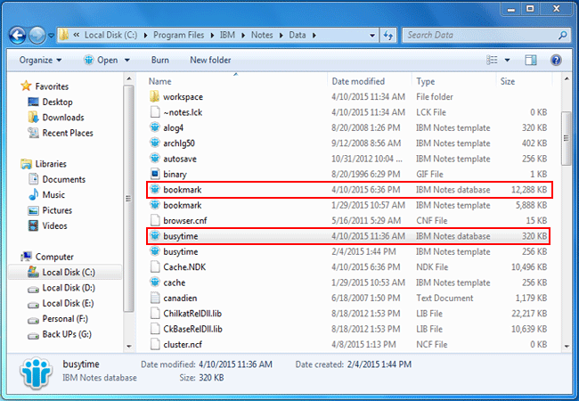
Task: Click the ChilkatRelDll.lib file icon
Action: pyautogui.click(x=155, y=313)
